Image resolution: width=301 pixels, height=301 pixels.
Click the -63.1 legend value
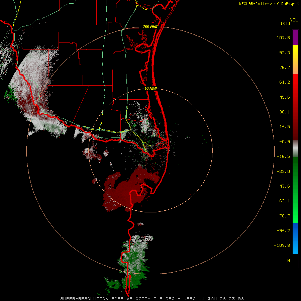(x=283, y=201)
